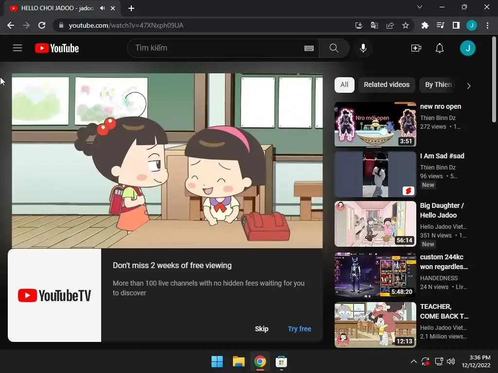This screenshot has width=498, height=373.
Task: Close the HELLO CHOI JADOO tab
Action: coord(113,8)
